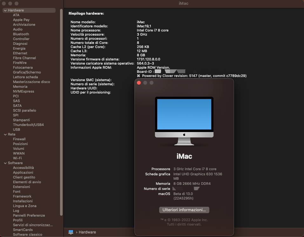Click the Intel UHD Graphics 630 text
The image size is (304, 237).
coord(198,176)
